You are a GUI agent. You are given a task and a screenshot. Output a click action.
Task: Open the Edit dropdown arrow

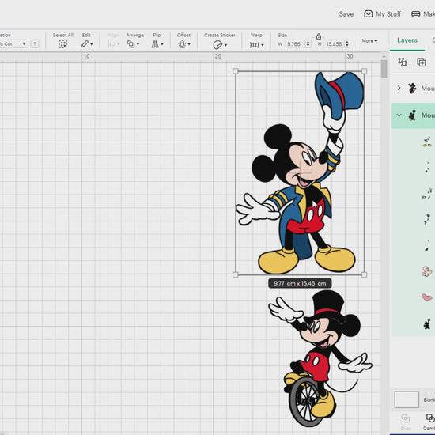(92, 44)
